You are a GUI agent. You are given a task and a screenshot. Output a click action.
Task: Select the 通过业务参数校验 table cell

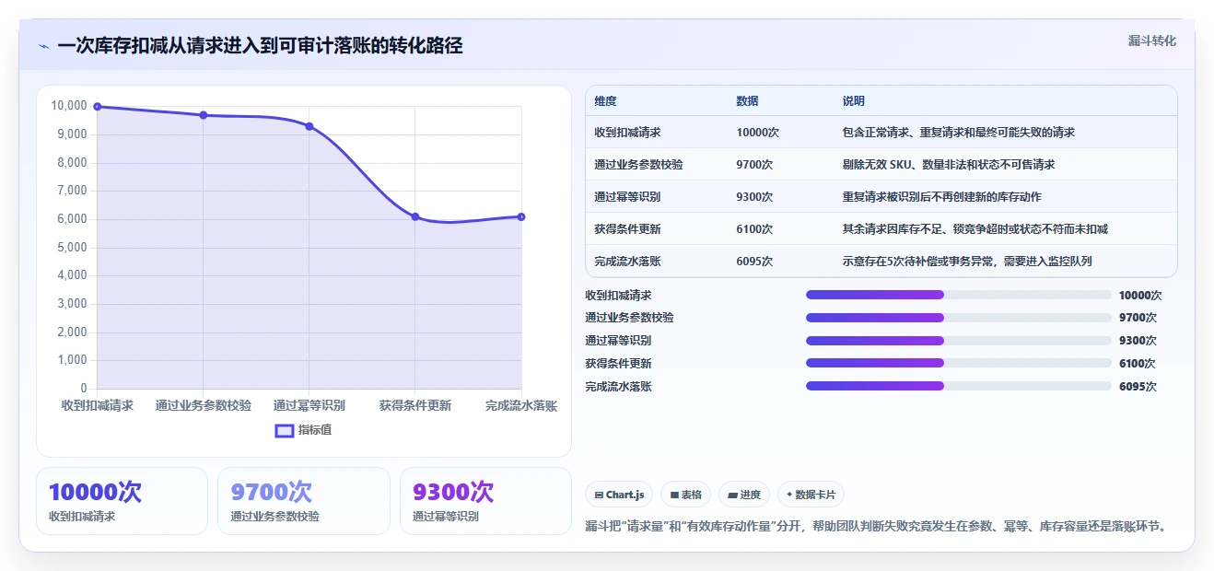click(x=638, y=165)
